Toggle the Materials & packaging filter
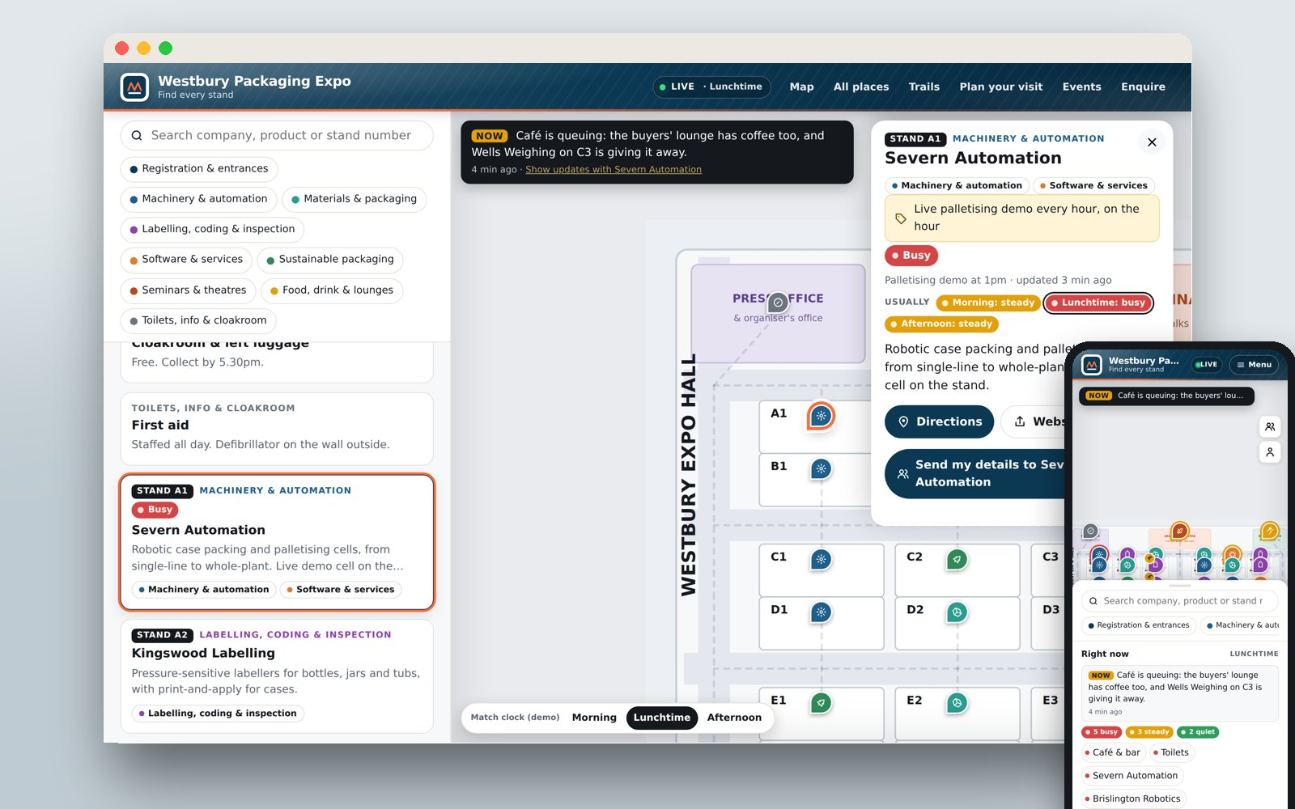Image resolution: width=1295 pixels, height=809 pixels. click(355, 199)
